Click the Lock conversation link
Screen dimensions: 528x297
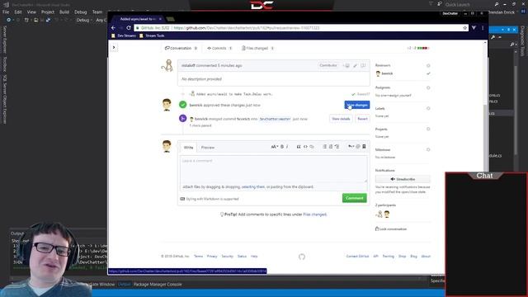(x=391, y=229)
